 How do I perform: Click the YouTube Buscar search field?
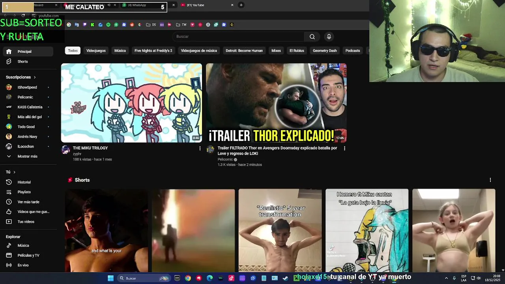pos(238,36)
